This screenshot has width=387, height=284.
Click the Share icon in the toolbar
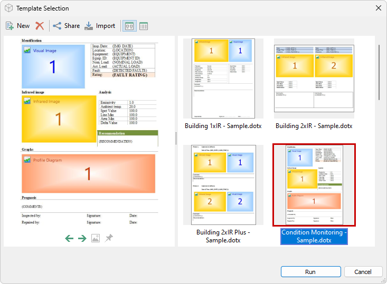(x=57, y=26)
